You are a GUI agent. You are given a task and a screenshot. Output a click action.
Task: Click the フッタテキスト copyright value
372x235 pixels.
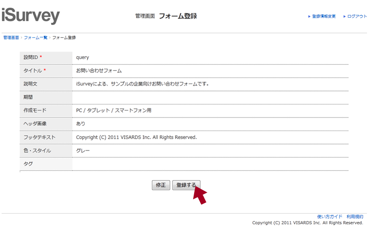point(137,137)
